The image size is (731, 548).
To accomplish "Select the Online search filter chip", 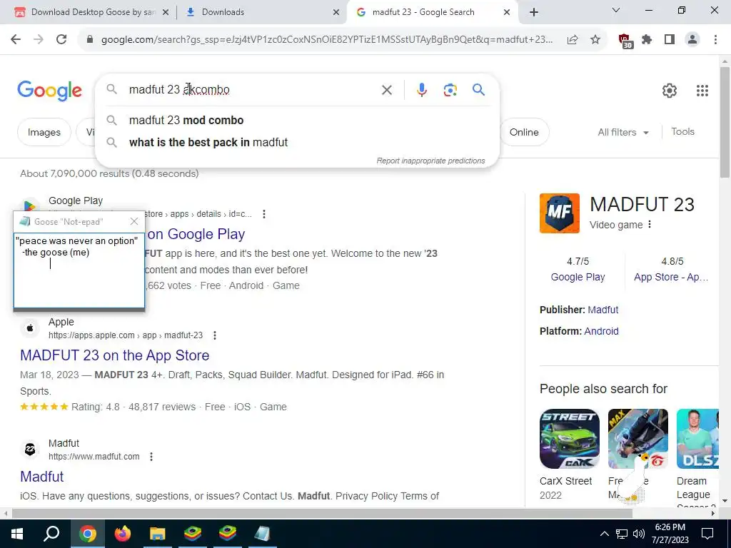I will [524, 132].
